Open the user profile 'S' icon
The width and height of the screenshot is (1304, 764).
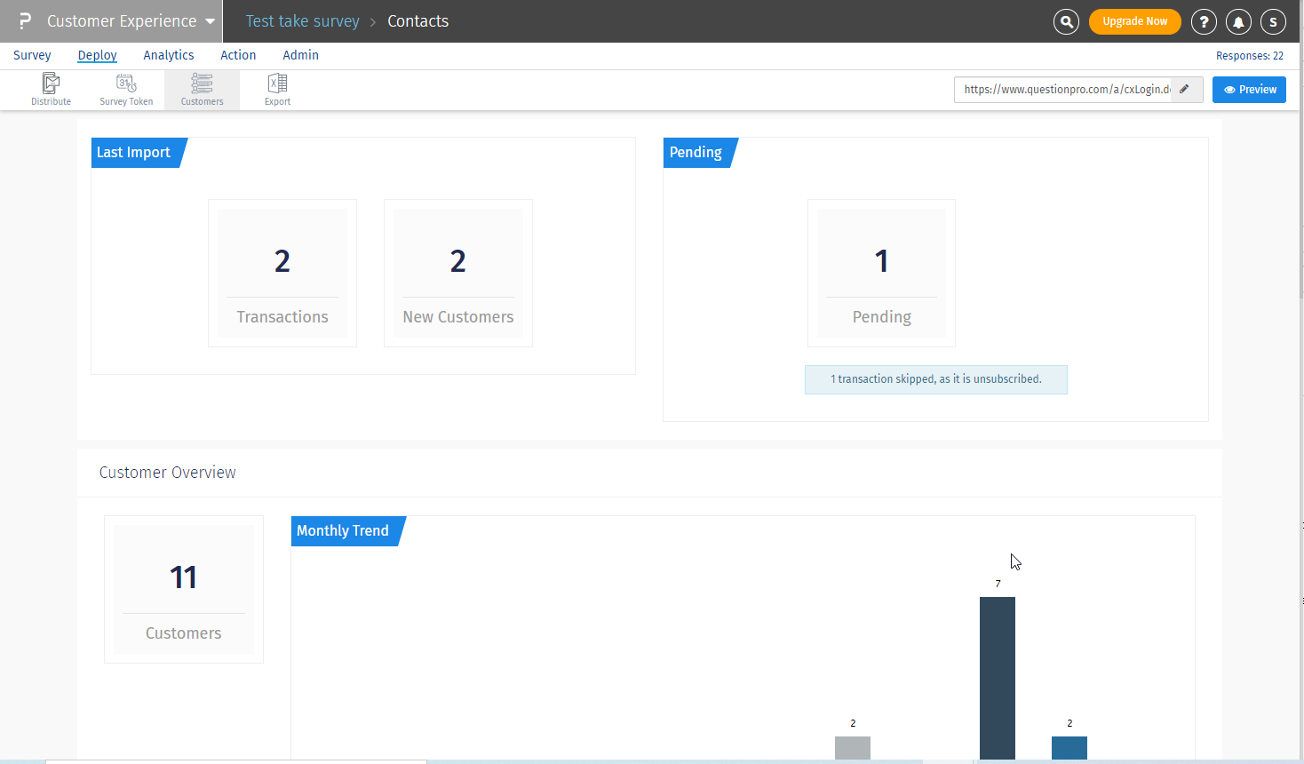coord(1273,21)
